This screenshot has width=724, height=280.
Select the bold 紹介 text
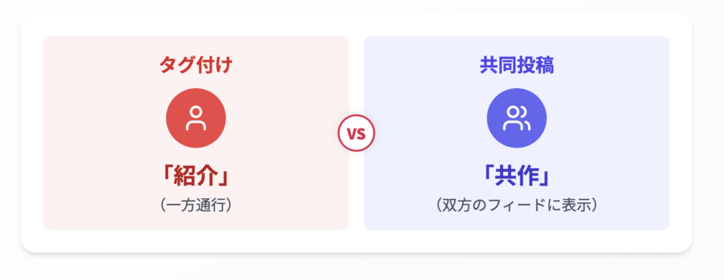pyautogui.click(x=196, y=177)
